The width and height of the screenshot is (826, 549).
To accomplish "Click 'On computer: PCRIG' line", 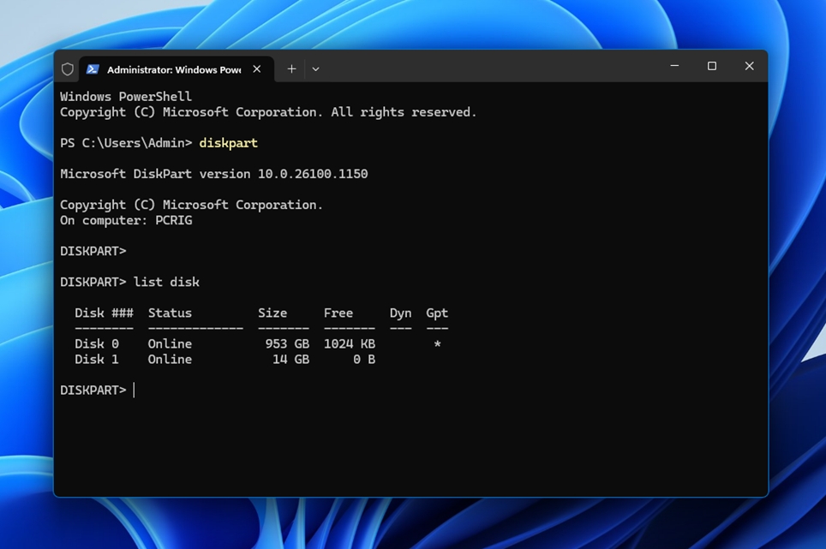I will tap(126, 221).
